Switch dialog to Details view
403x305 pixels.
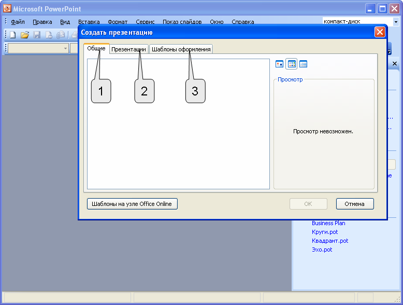coord(303,64)
